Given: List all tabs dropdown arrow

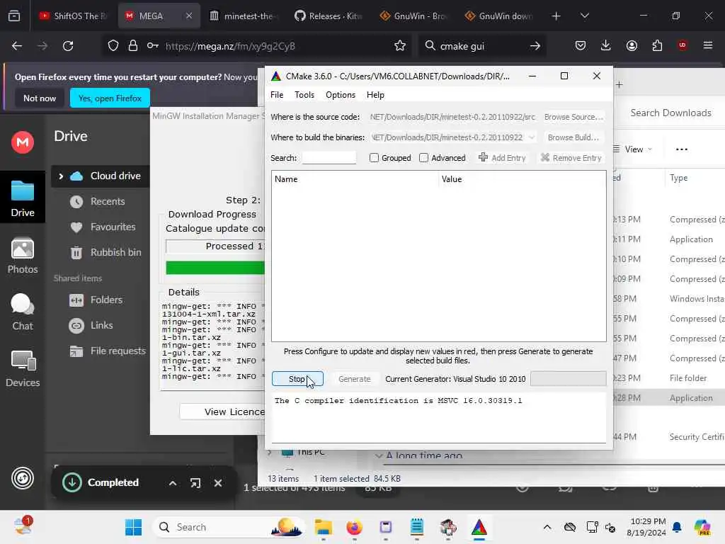Looking at the screenshot, I should click(584, 16).
